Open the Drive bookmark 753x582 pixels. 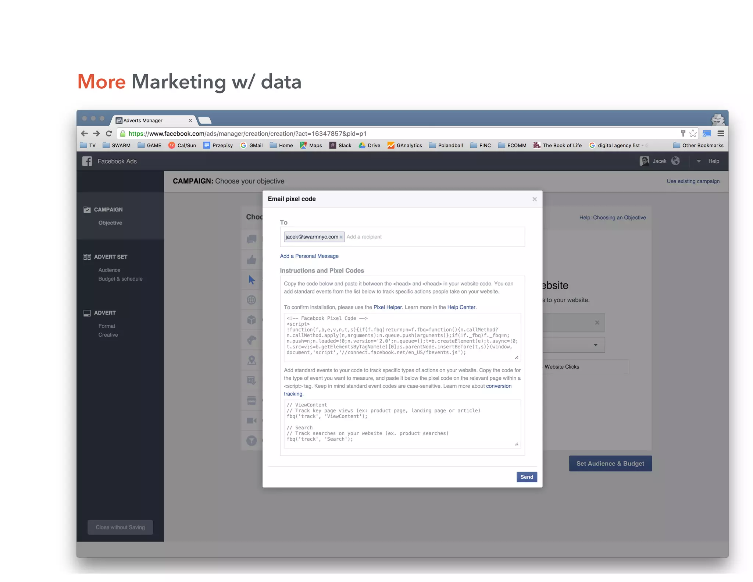(370, 145)
